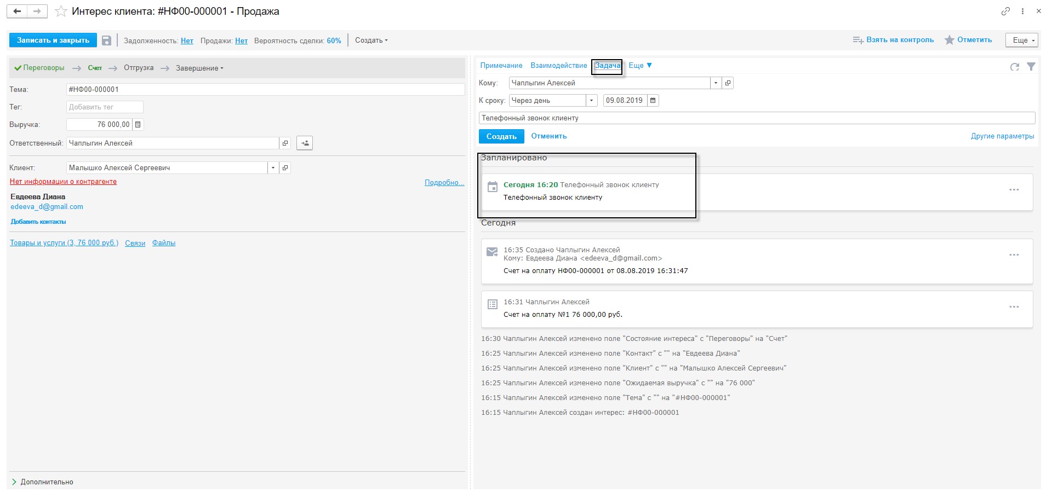This screenshot has width=1052, height=492.
Task: Click the save floppy disk icon
Action: point(107,40)
